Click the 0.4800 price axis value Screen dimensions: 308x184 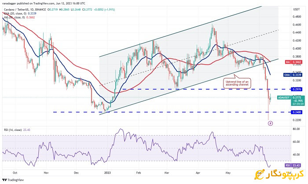coord(297,17)
